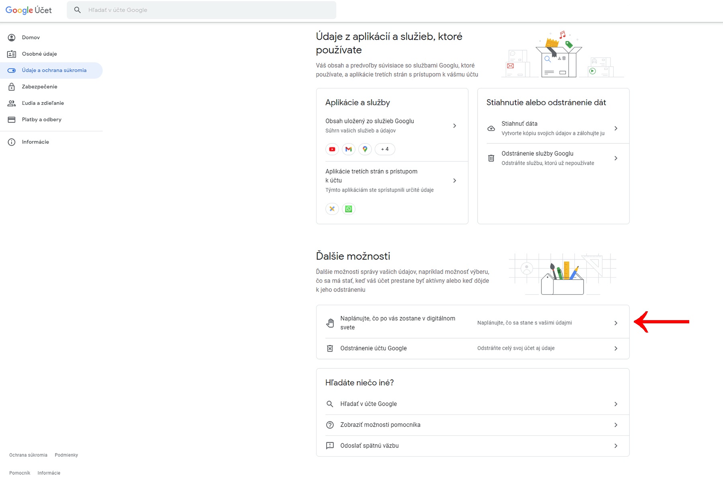
Task: Click the toggle icon beside Údaje a ochrana súkromia
Action: (x=12, y=70)
